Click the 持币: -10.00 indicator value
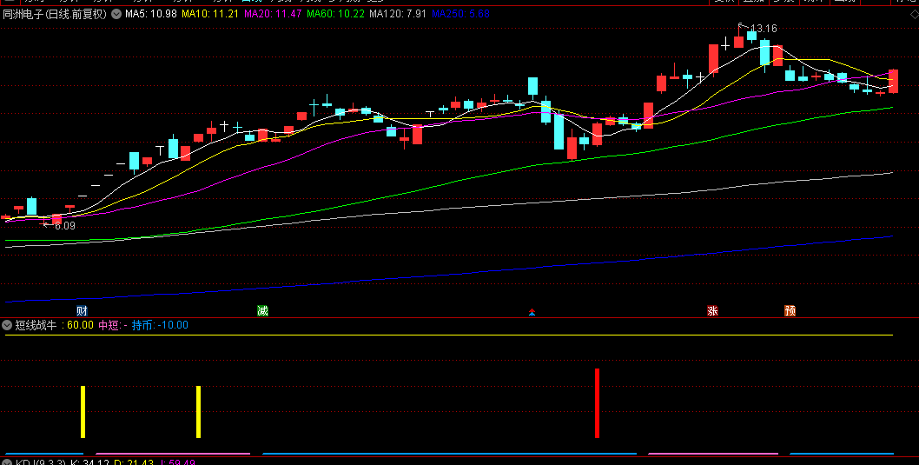This screenshot has width=919, height=465. tap(160, 325)
